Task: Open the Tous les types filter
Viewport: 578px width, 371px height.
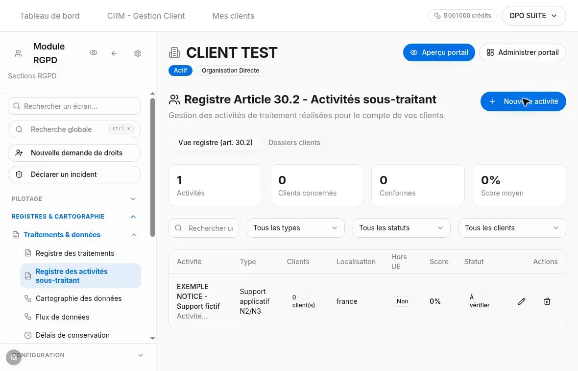Action: 296,228
